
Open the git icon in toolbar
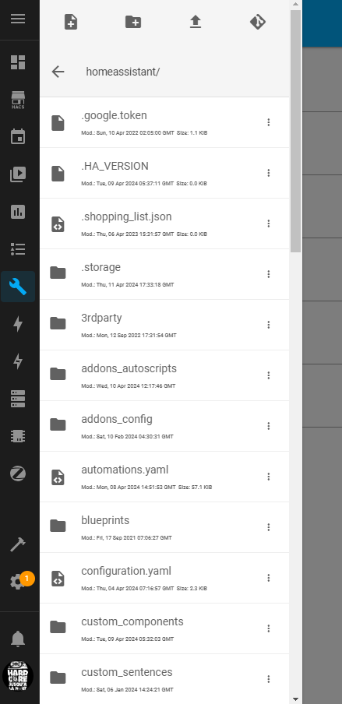click(x=258, y=22)
